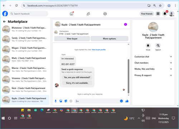This screenshot has width=179, height=129.
Task: Open the install app icon in address bar
Action: [149, 6]
